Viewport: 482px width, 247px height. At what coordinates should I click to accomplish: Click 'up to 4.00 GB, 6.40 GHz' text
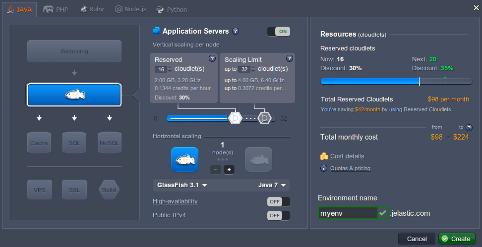pyautogui.click(x=254, y=80)
